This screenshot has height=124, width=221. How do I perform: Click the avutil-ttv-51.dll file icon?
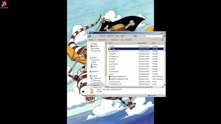click(110, 82)
